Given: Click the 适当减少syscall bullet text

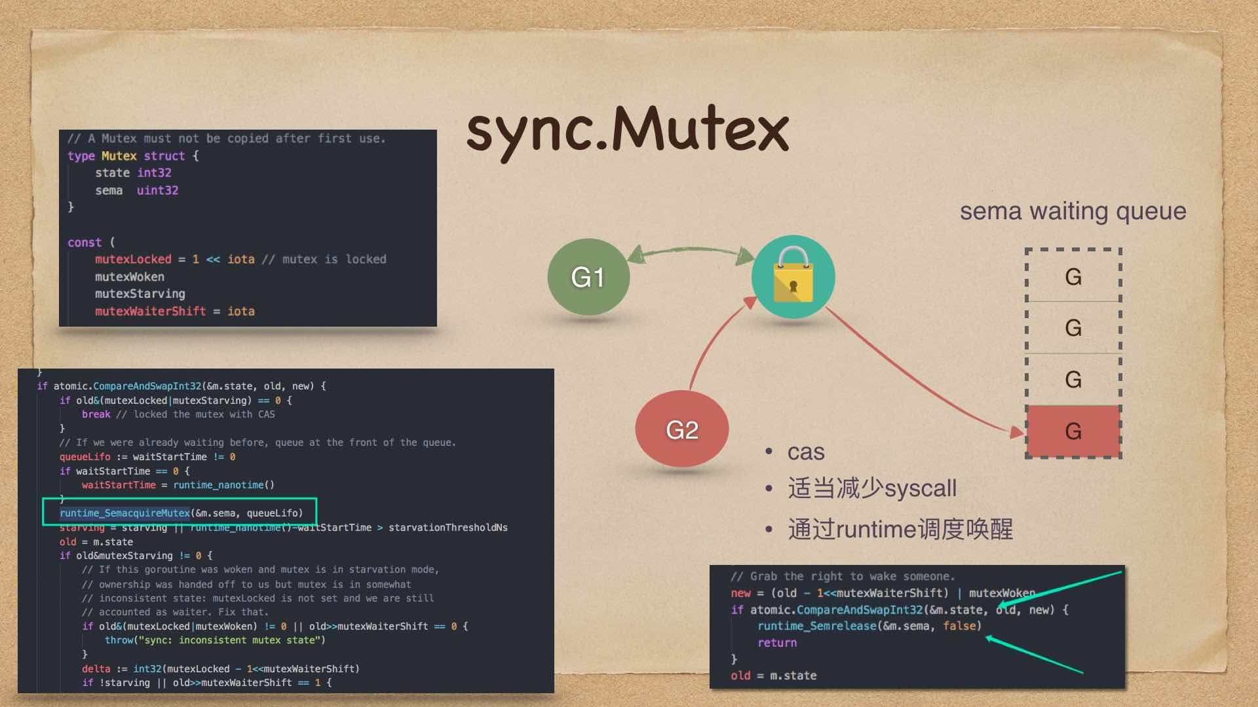Looking at the screenshot, I should tap(871, 488).
